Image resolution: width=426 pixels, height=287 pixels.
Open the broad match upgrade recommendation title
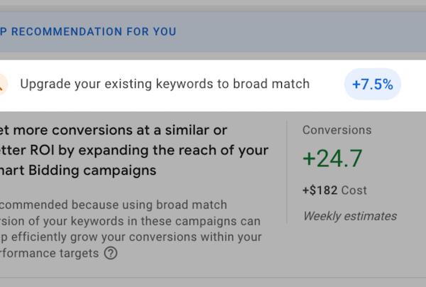[165, 84]
